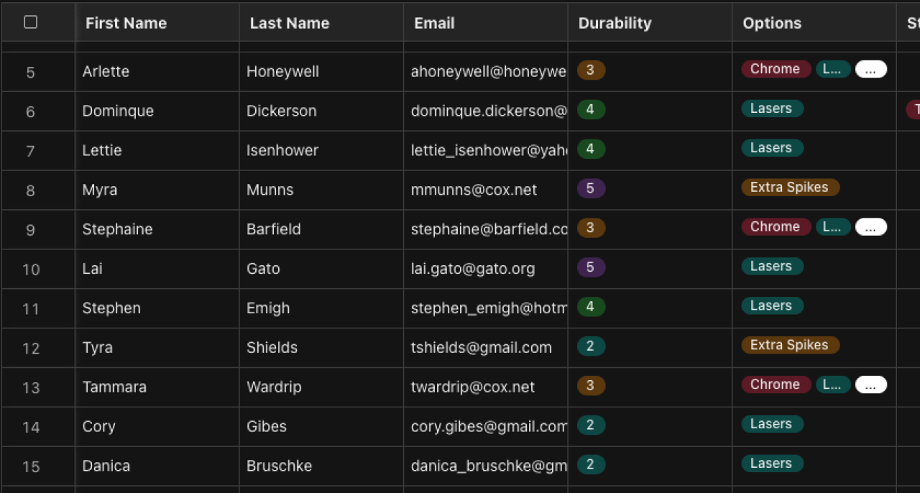
Task: Expand hidden option tags for Arlette Honeywell
Action: (x=870, y=70)
